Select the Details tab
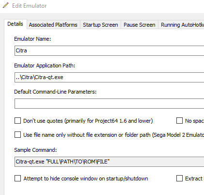 click(x=16, y=24)
